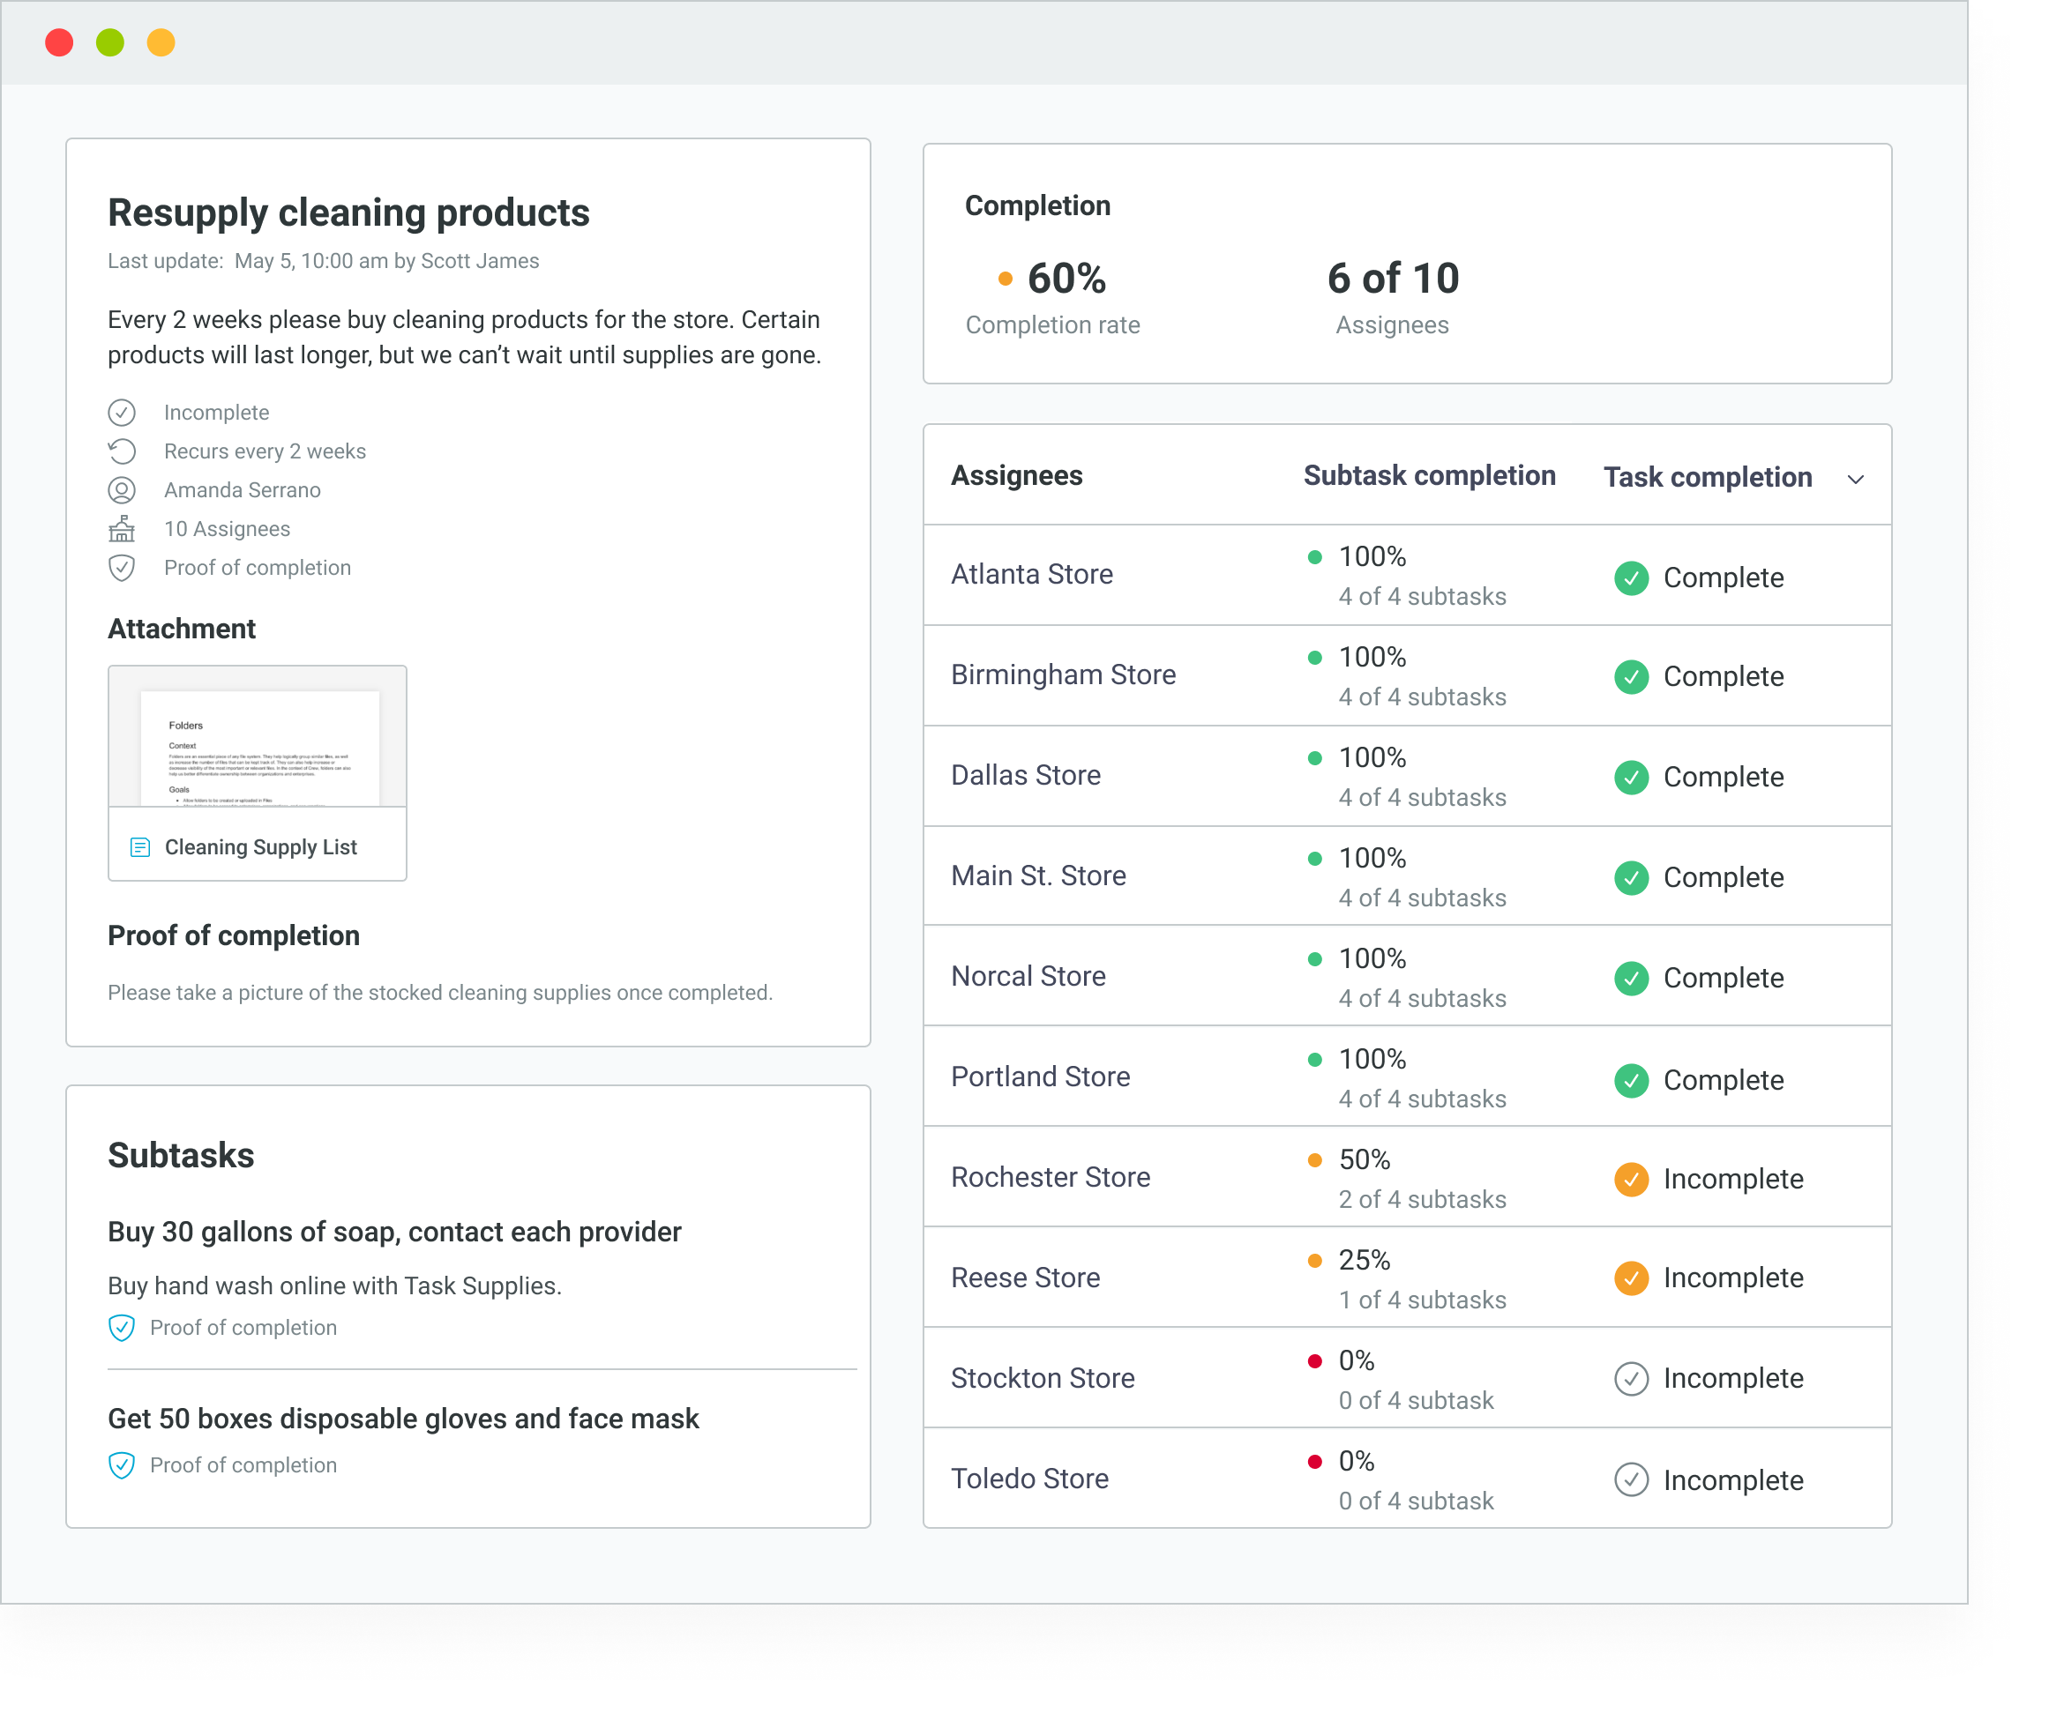
Task: Open the Buy 30 gallons soap subtask
Action: point(394,1232)
